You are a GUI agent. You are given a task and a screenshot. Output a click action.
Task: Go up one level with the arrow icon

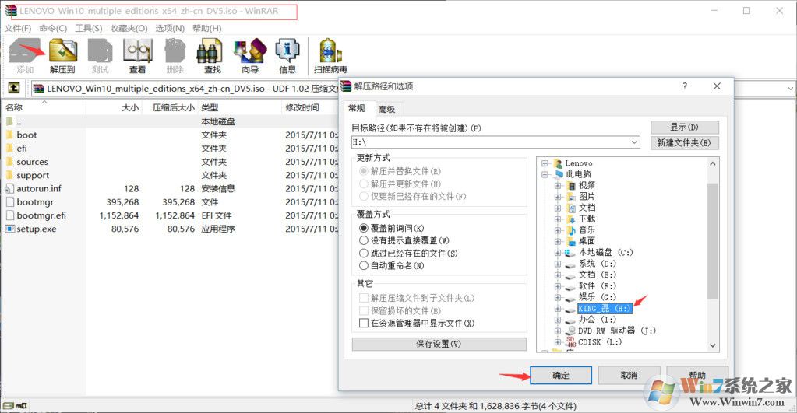14,89
